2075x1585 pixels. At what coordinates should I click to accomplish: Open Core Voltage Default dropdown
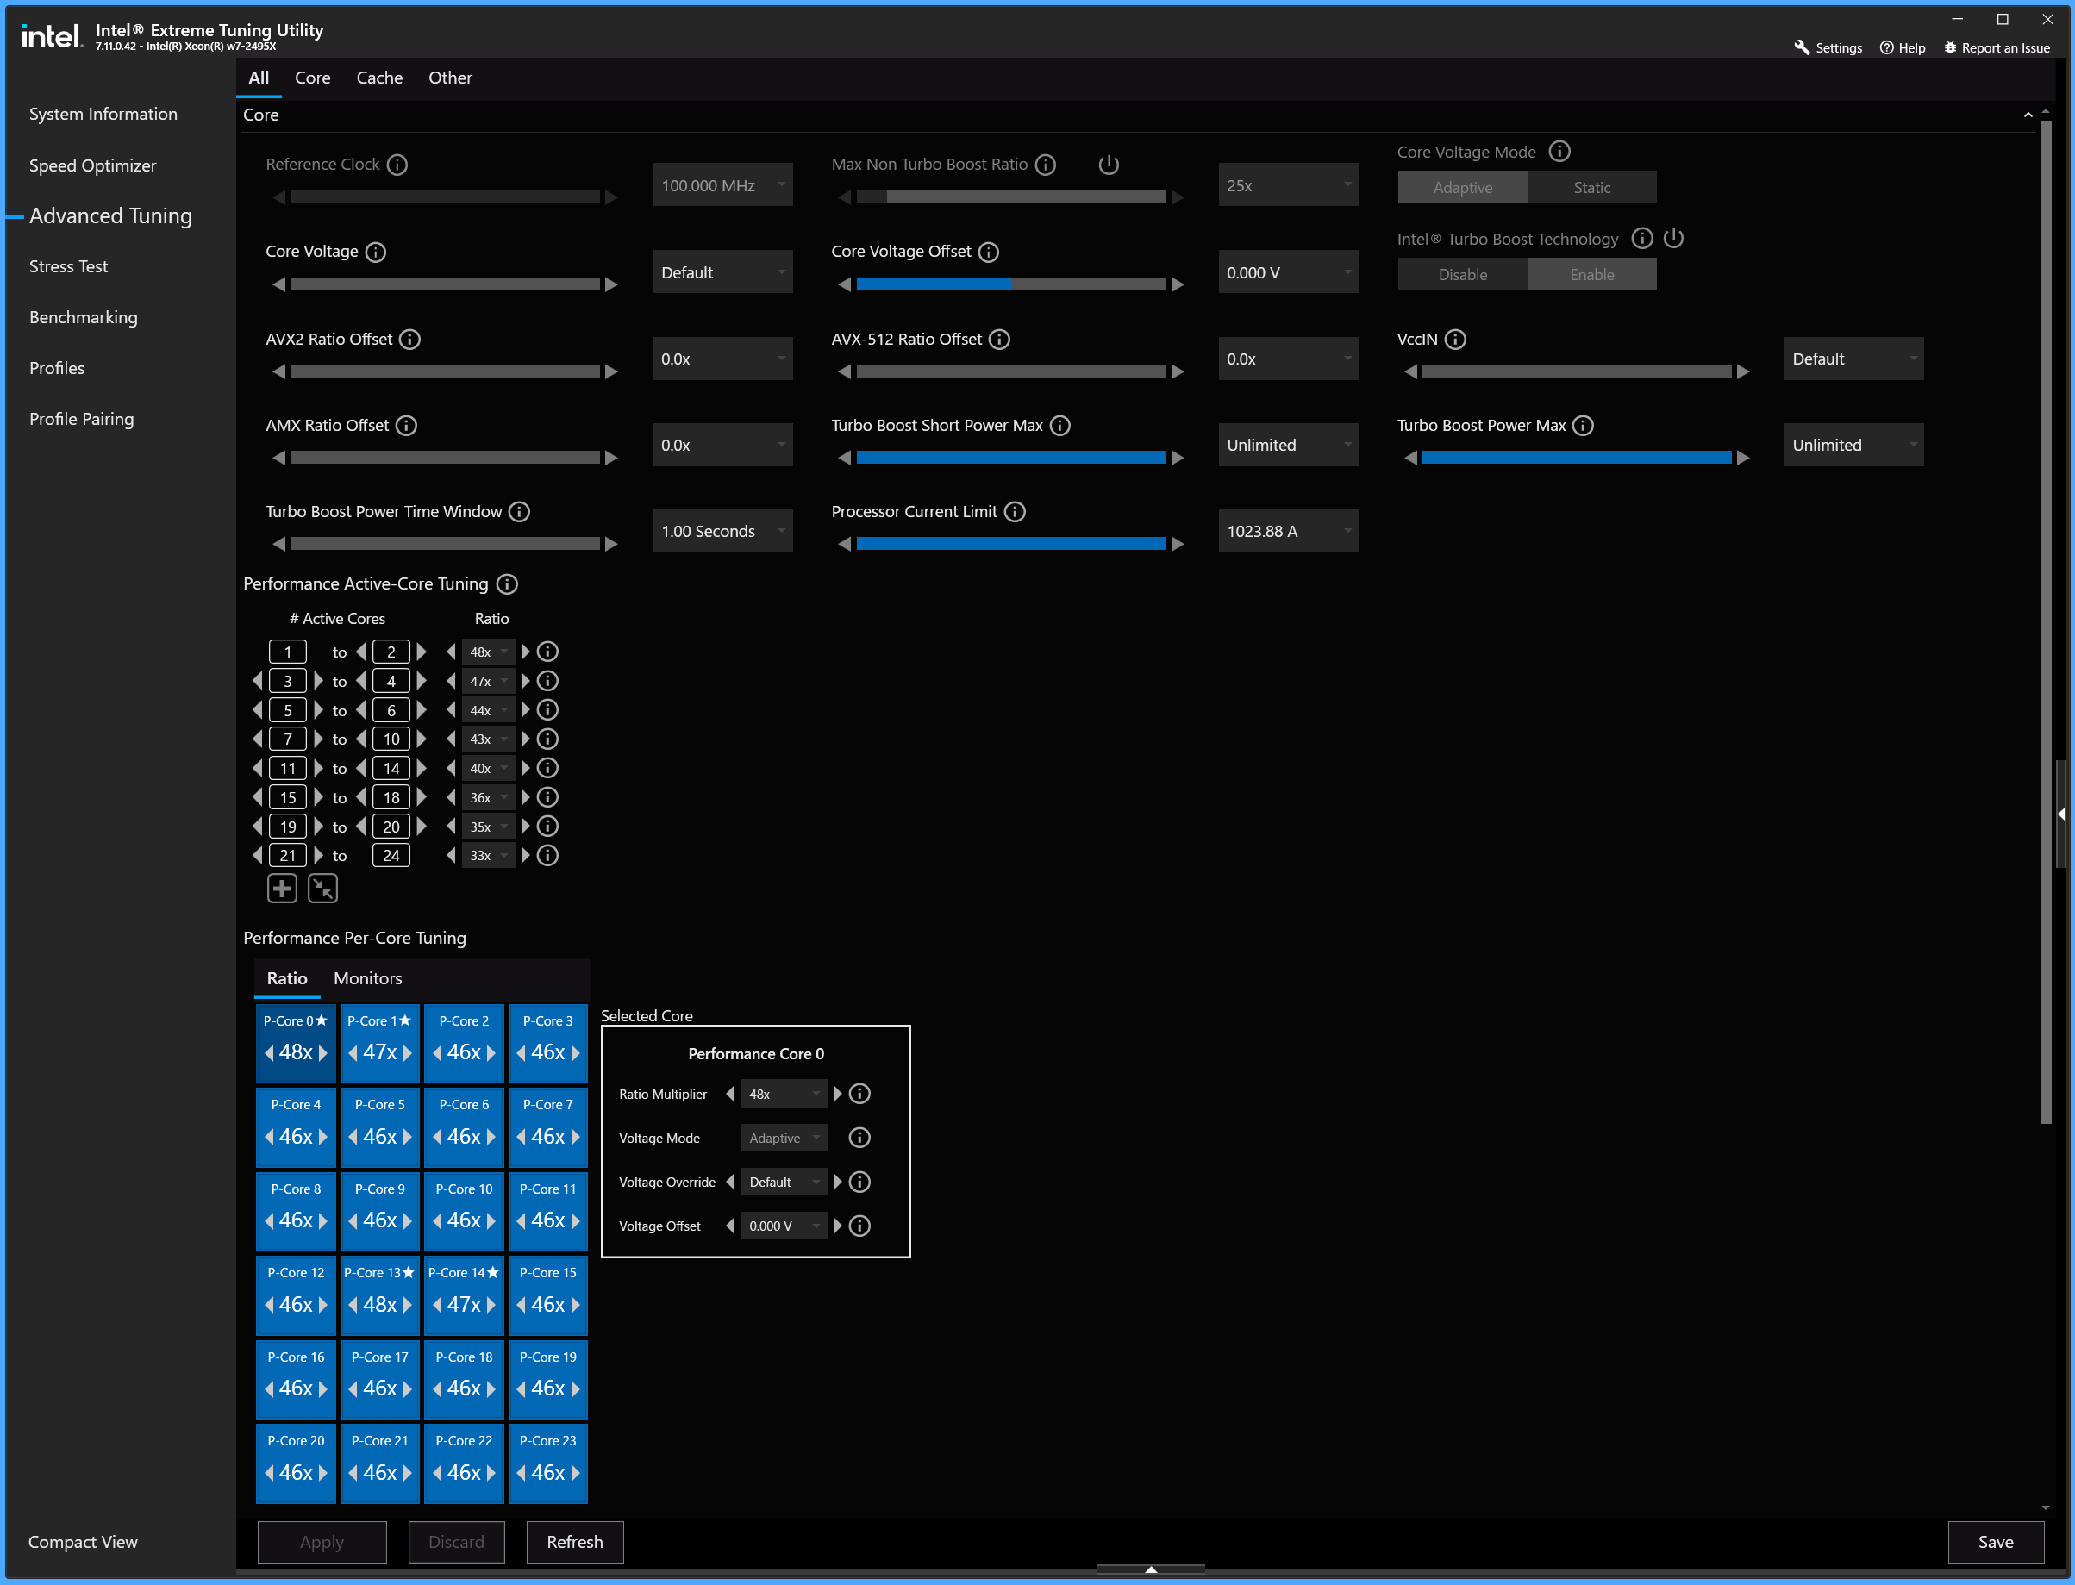click(722, 272)
